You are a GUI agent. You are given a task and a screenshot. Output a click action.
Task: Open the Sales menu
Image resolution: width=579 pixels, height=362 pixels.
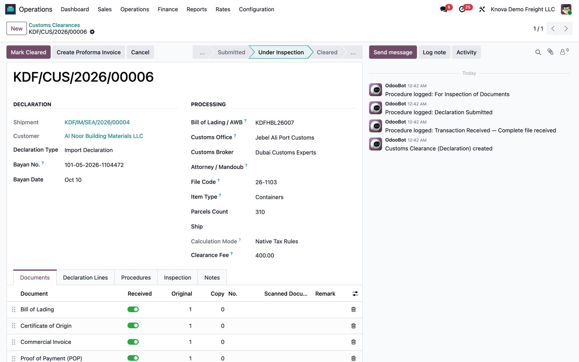[x=105, y=9]
